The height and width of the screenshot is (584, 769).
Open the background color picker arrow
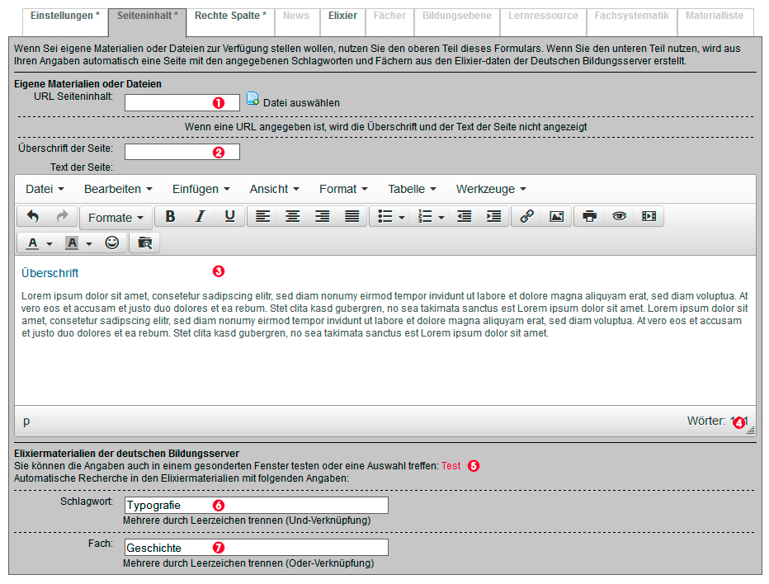[x=89, y=243]
